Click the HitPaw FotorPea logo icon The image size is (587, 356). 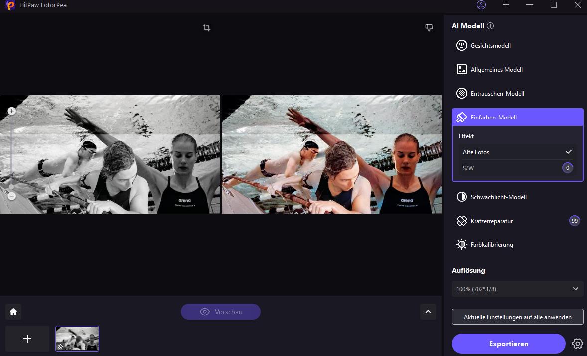(10, 5)
